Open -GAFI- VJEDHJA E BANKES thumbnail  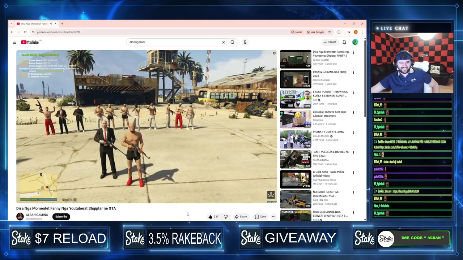click(296, 159)
